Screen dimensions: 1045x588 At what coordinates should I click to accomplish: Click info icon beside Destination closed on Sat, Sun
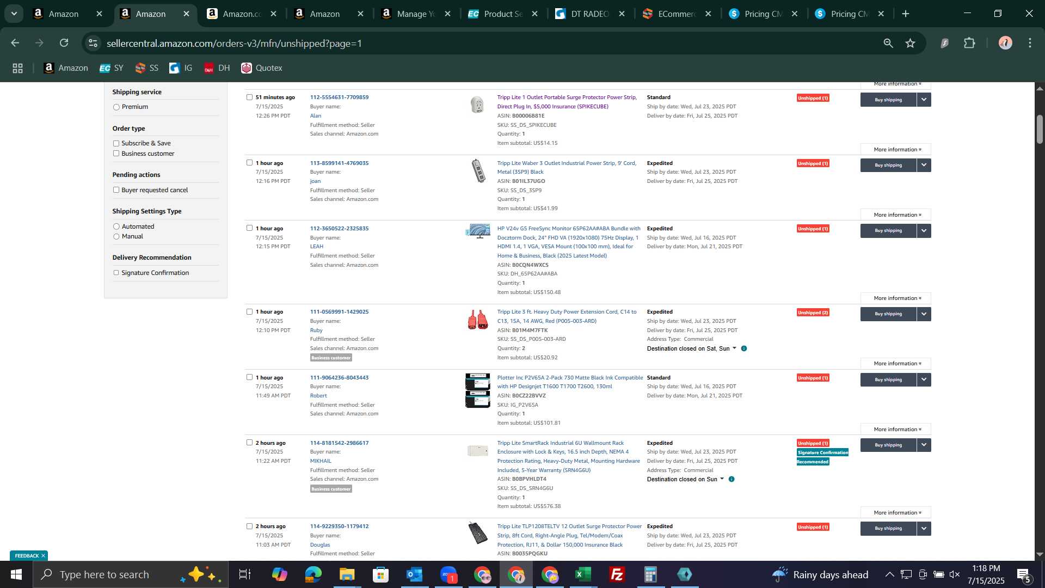[x=744, y=348]
